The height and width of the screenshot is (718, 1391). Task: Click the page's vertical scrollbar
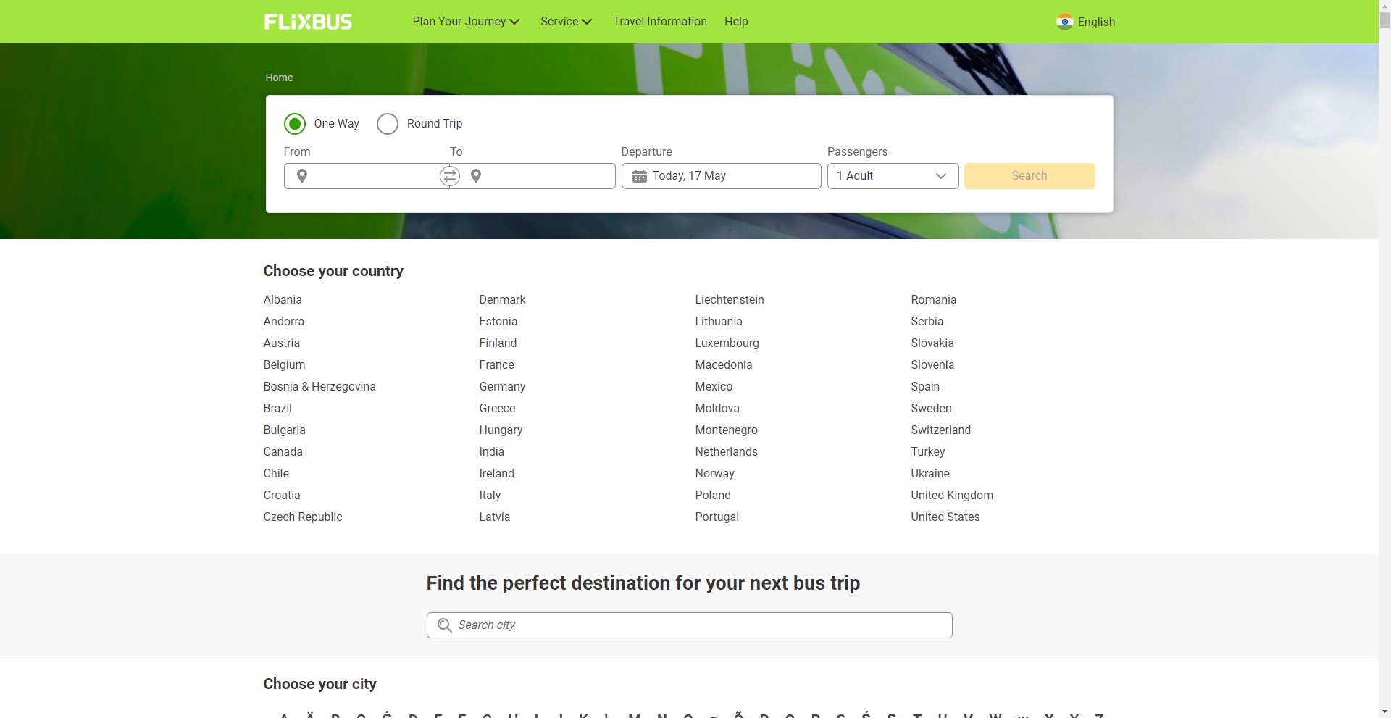click(x=1384, y=362)
